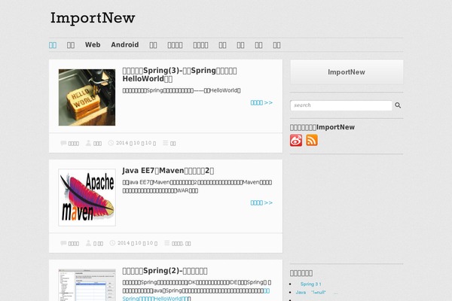Open the Apache Maven feather thumbnail
The height and width of the screenshot is (301, 452).
[x=87, y=197]
